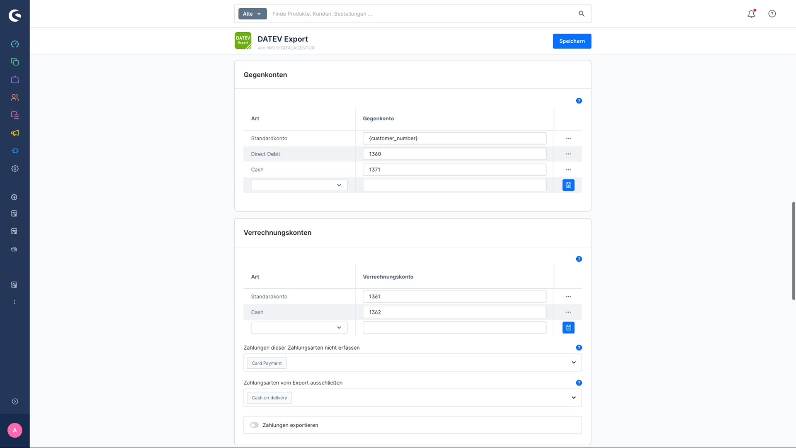Open the Content sidebar icon
Viewport: 796px width, 448px height.
point(15,115)
